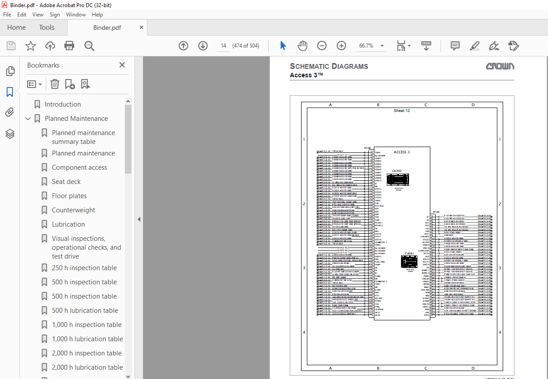Image resolution: width=548 pixels, height=379 pixels.
Task: Delete the selected bookmark with the trash icon
Action: point(55,84)
